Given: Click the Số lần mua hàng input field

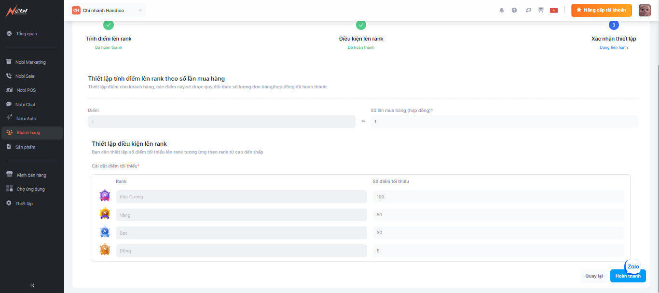Looking at the screenshot, I should click(504, 122).
